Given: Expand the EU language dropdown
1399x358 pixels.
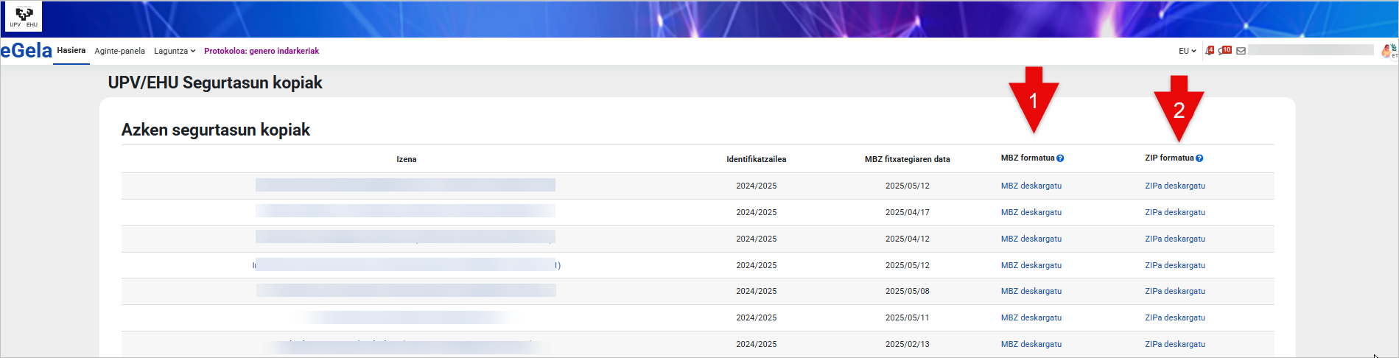Looking at the screenshot, I should (1187, 51).
